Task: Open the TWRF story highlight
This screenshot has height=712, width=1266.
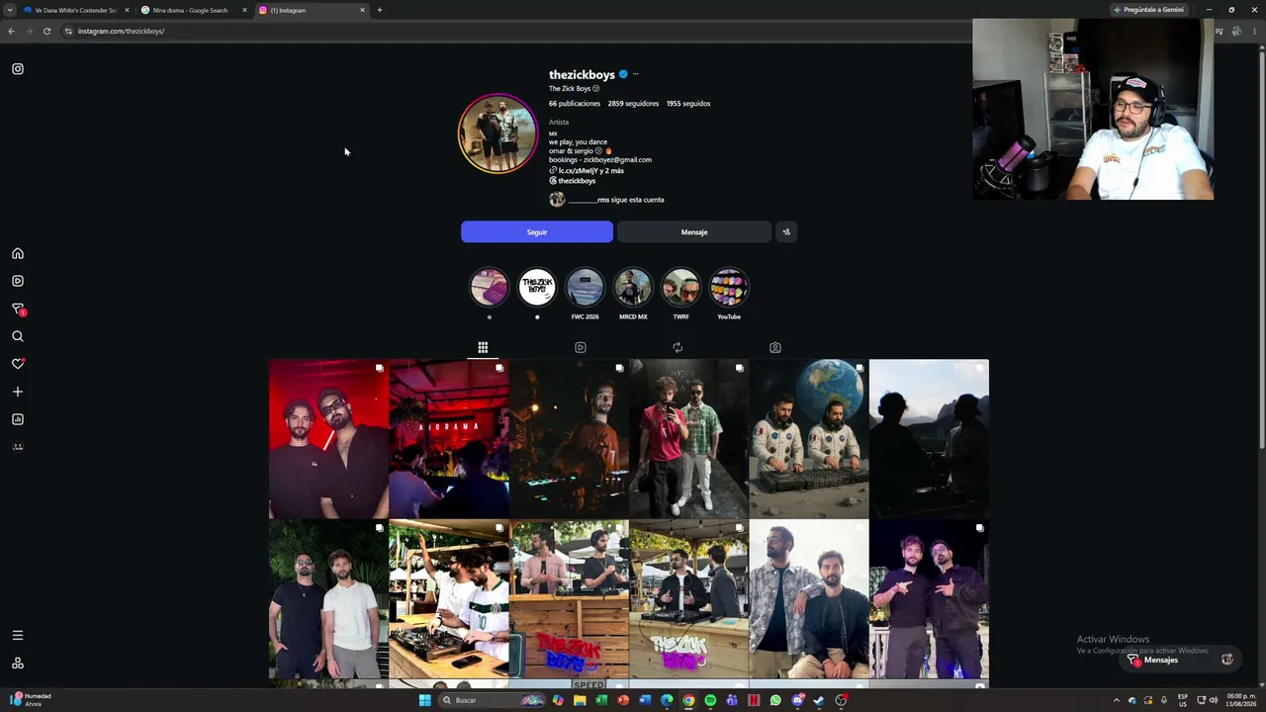Action: click(x=680, y=288)
